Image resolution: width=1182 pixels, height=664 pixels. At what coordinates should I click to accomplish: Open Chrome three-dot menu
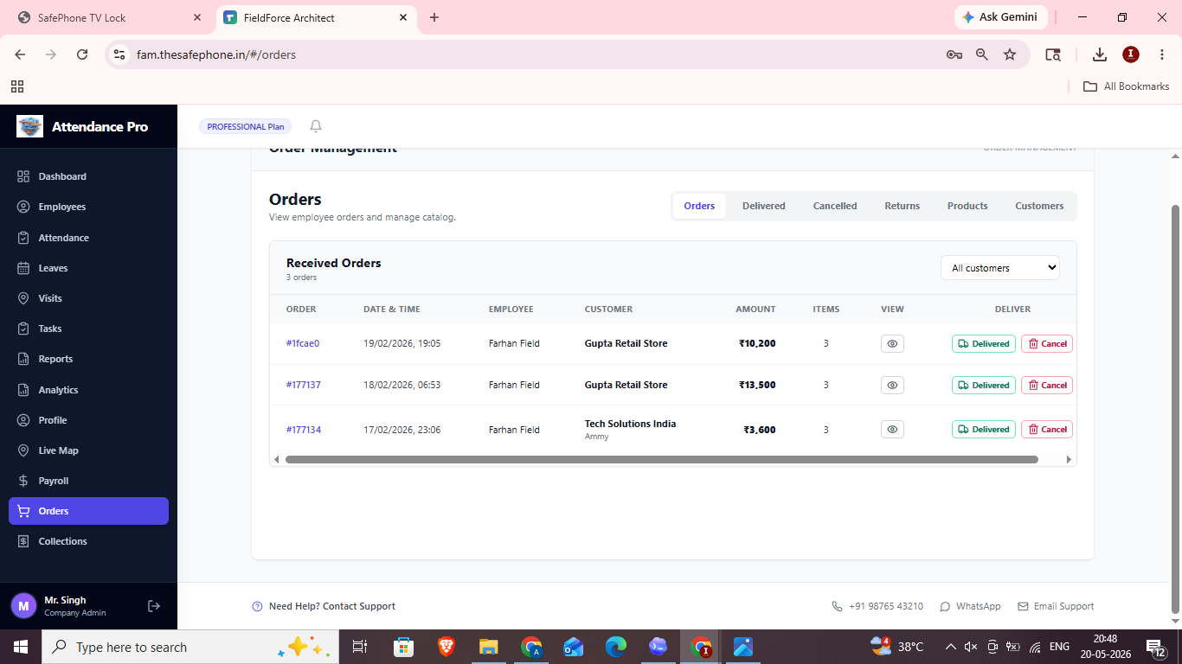coord(1160,54)
